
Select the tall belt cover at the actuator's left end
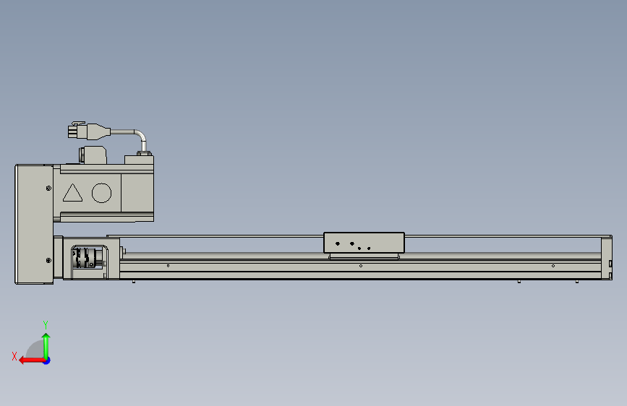(34, 224)
